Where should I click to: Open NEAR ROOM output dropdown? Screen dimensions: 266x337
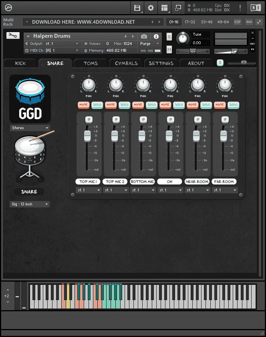pyautogui.click(x=197, y=190)
